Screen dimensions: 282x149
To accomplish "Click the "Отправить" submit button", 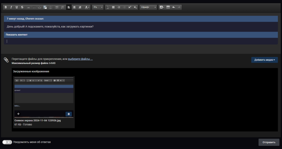I will tap(269, 142).
